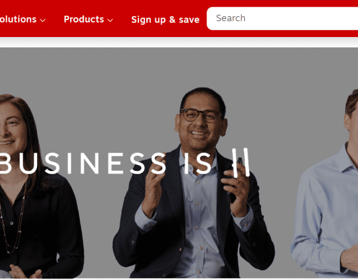
Task: Click the light gray strip below header
Action: pos(179,42)
